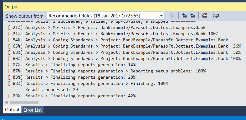
Task: Expand the Show output from dropdown arrow
Action: (x=161, y=16)
